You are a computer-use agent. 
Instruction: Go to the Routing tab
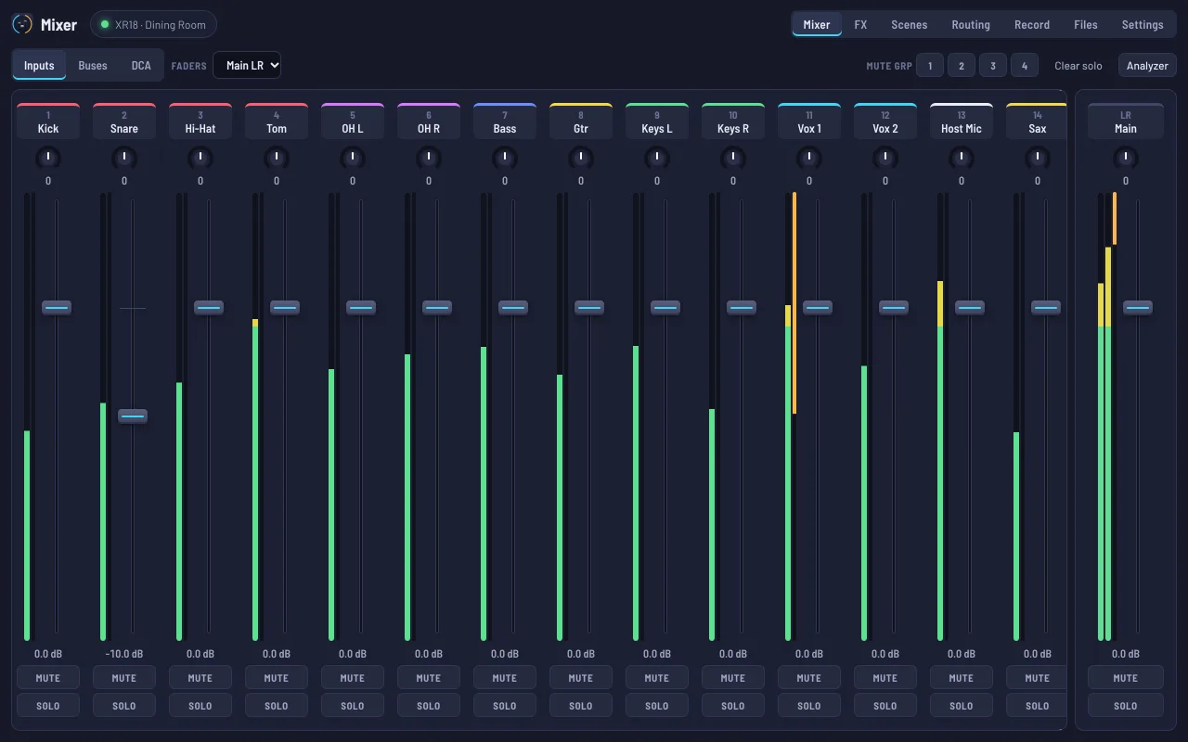pos(971,25)
